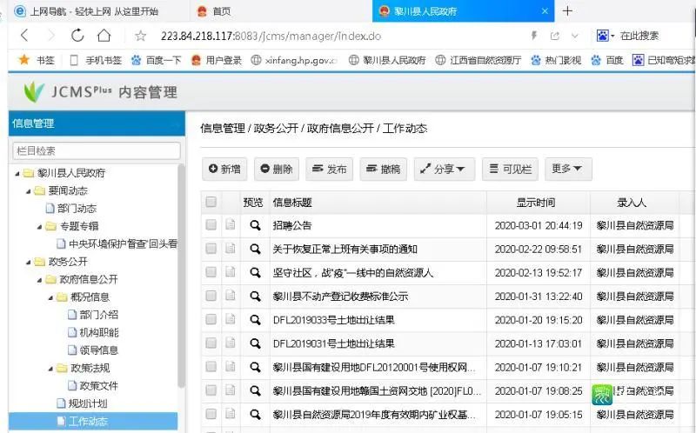The width and height of the screenshot is (696, 433).
Task: Collapse the 政务公开 tree folder
Action: 29,263
